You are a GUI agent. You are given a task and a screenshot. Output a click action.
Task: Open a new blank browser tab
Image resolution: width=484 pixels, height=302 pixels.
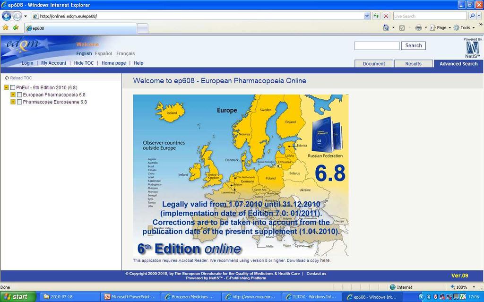click(143, 28)
